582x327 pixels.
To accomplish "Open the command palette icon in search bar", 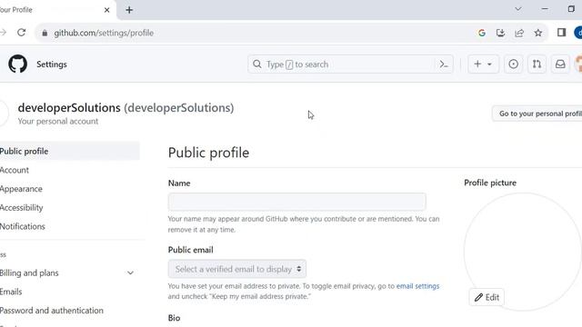I will [x=444, y=64].
